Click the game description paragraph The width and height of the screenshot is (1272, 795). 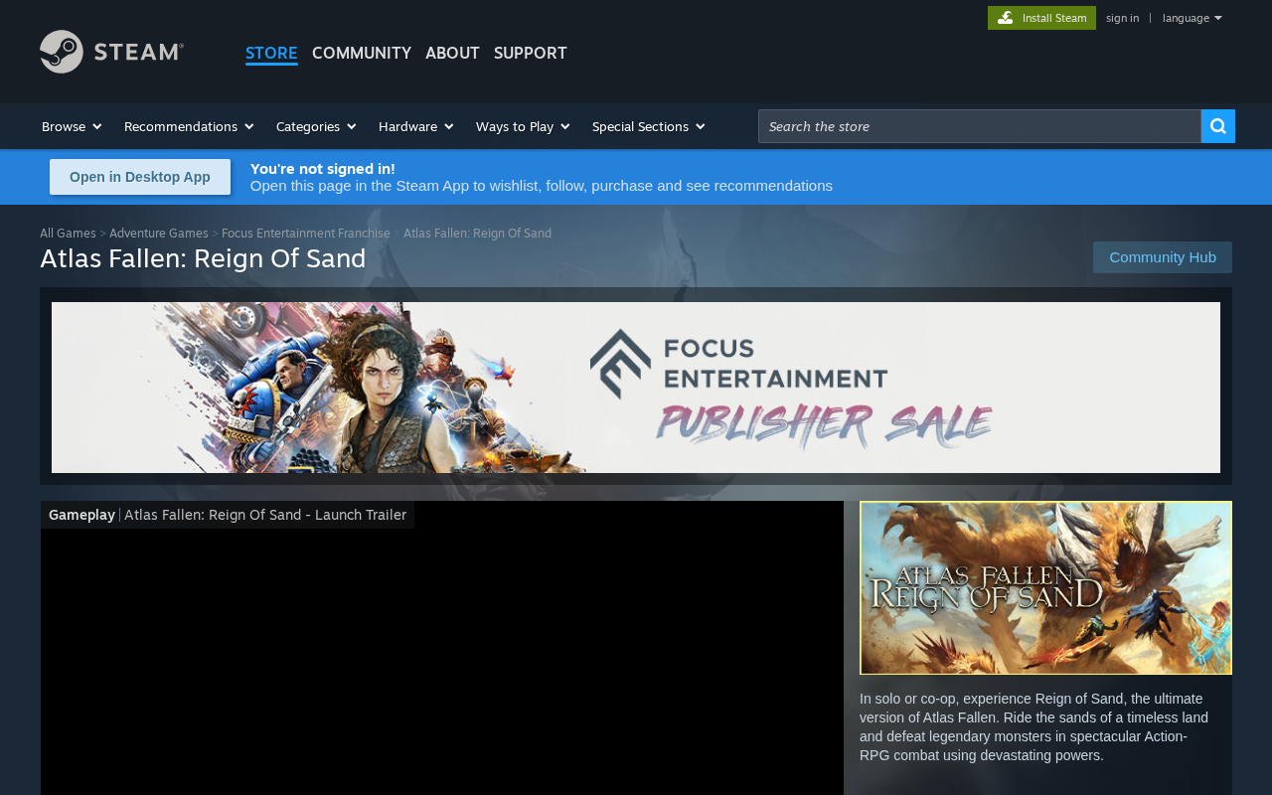click(1034, 726)
